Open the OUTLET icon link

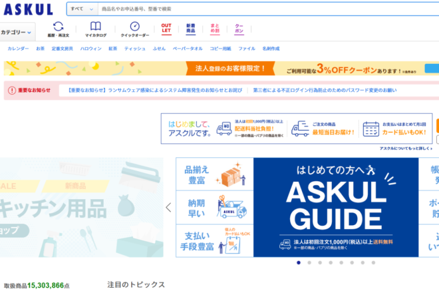(x=166, y=29)
